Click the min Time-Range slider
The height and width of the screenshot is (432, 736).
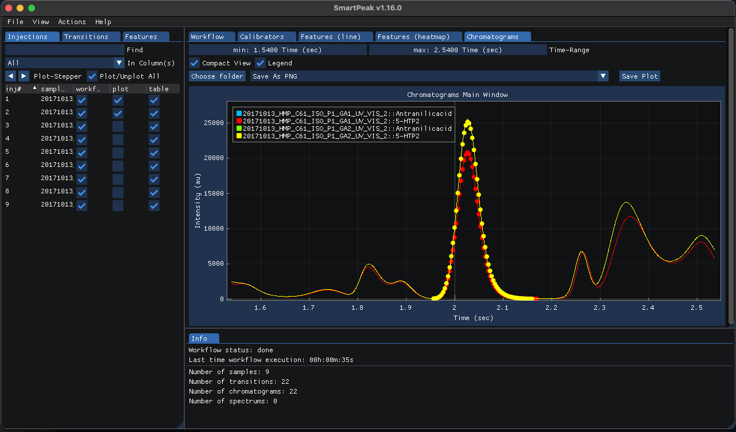click(278, 50)
